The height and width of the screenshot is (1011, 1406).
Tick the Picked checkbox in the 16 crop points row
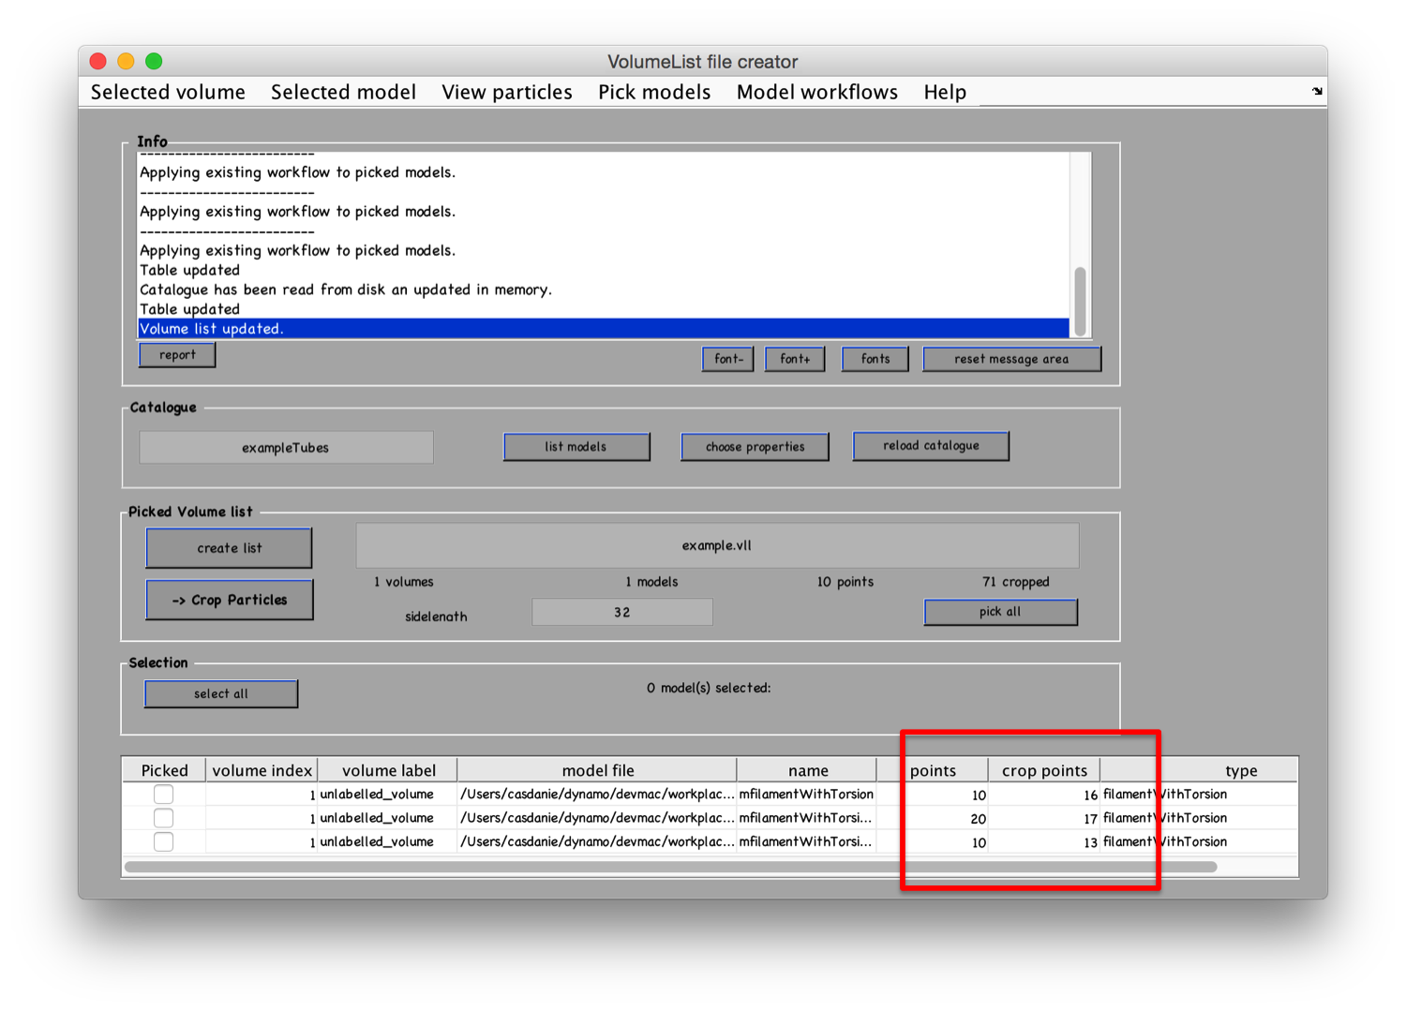164,795
